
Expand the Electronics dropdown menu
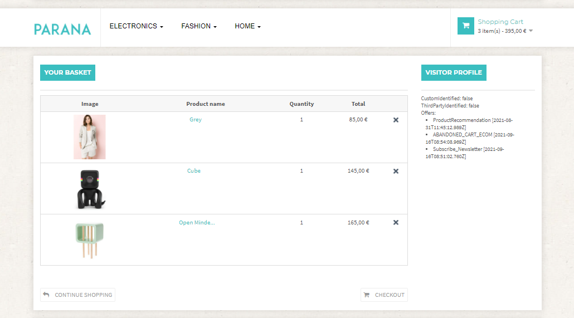tap(136, 26)
